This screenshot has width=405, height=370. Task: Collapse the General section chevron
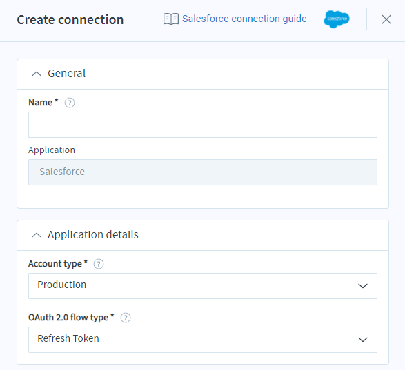[x=37, y=74]
